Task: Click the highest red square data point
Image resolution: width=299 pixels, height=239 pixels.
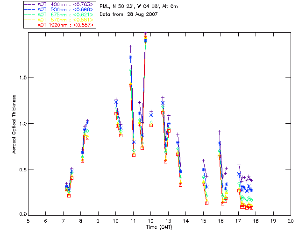Action: [145, 35]
